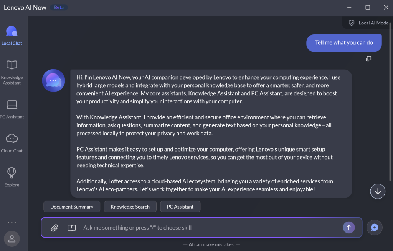
Task: Click the Ask me something input field
Action: pos(207,228)
